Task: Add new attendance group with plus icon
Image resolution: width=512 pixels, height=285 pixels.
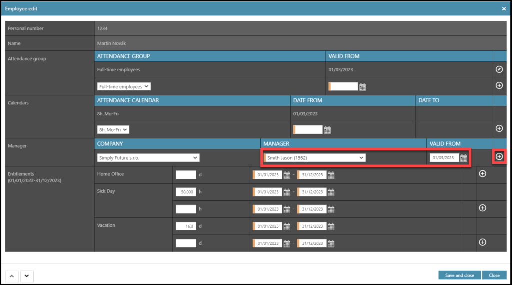Action: click(x=499, y=86)
